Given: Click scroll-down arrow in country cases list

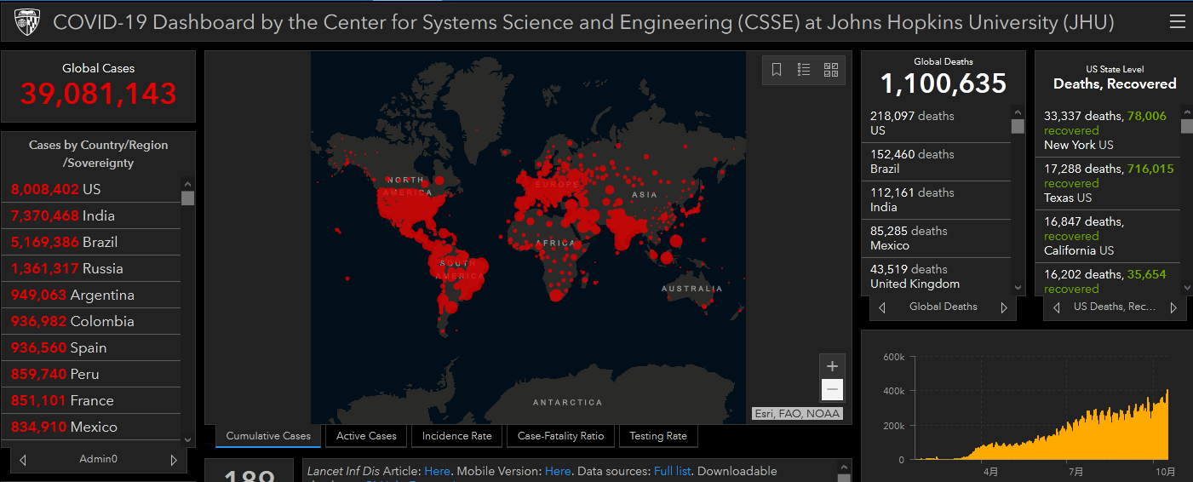Looking at the screenshot, I should (x=188, y=439).
